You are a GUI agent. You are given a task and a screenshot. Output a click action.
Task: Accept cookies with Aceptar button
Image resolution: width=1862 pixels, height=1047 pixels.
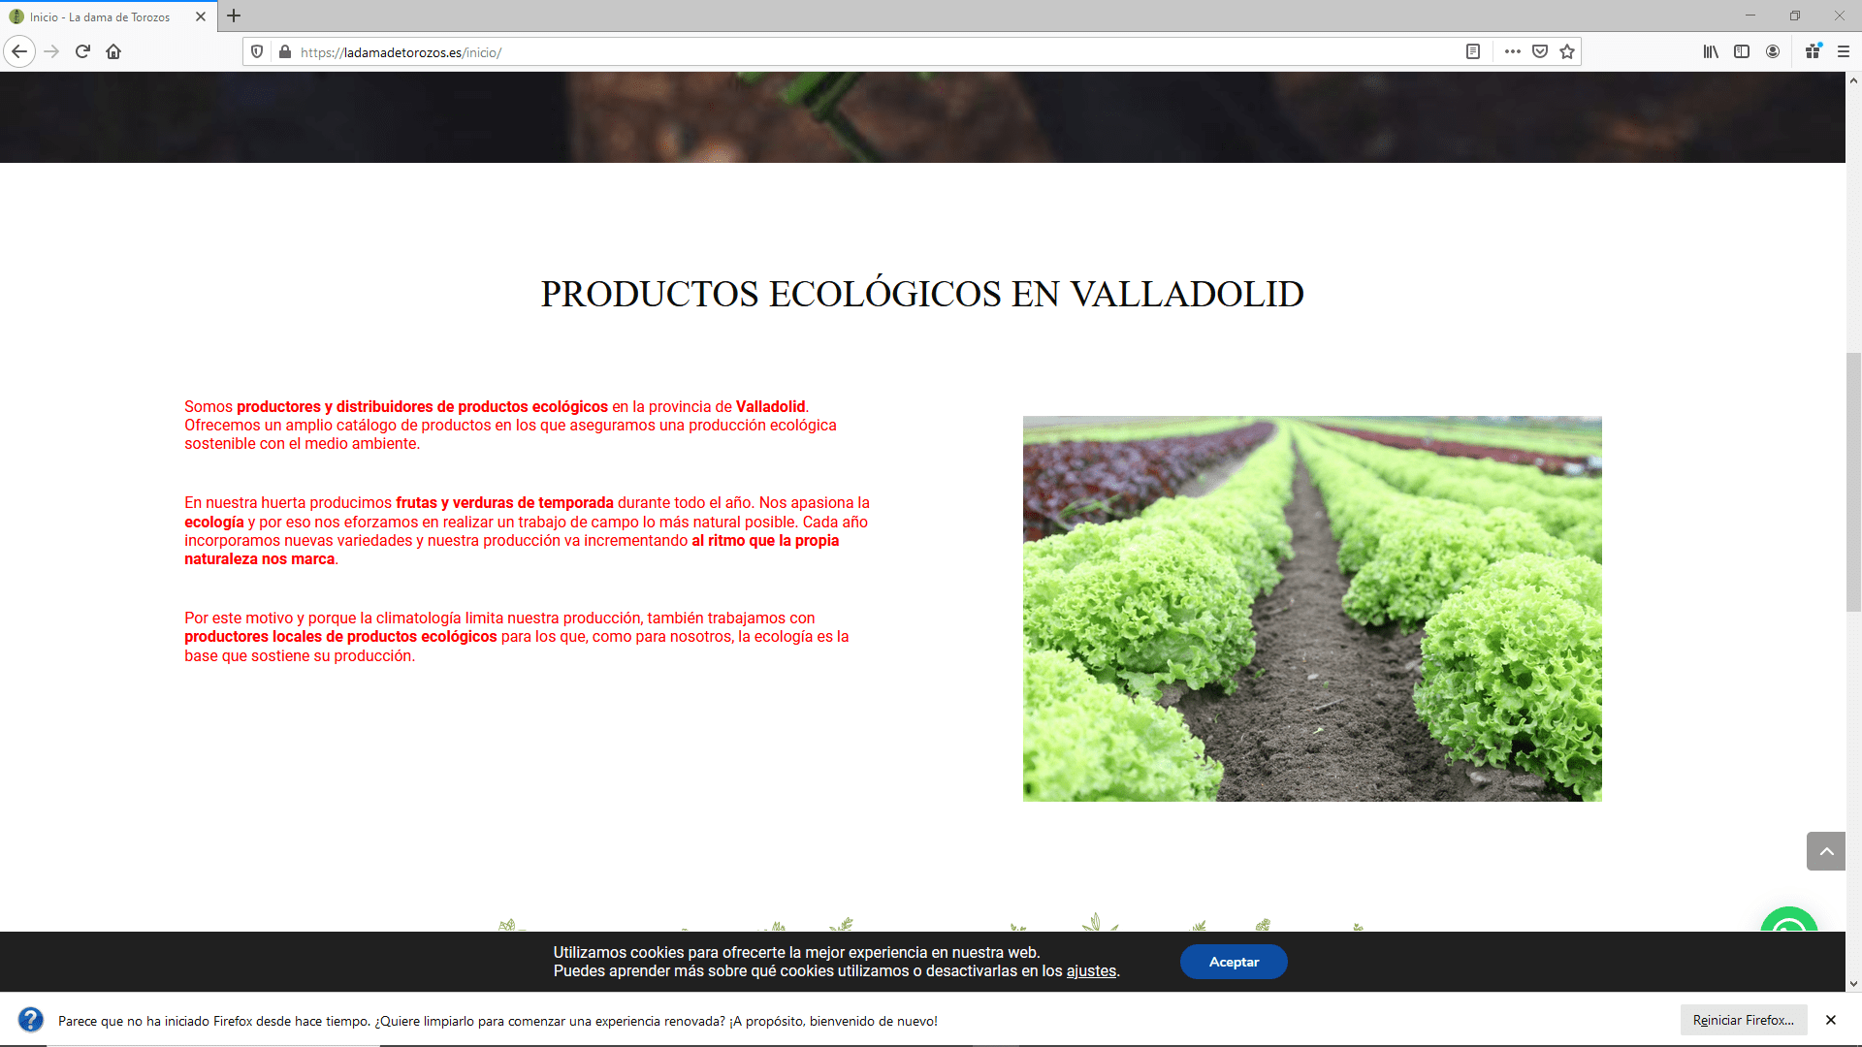point(1234,962)
